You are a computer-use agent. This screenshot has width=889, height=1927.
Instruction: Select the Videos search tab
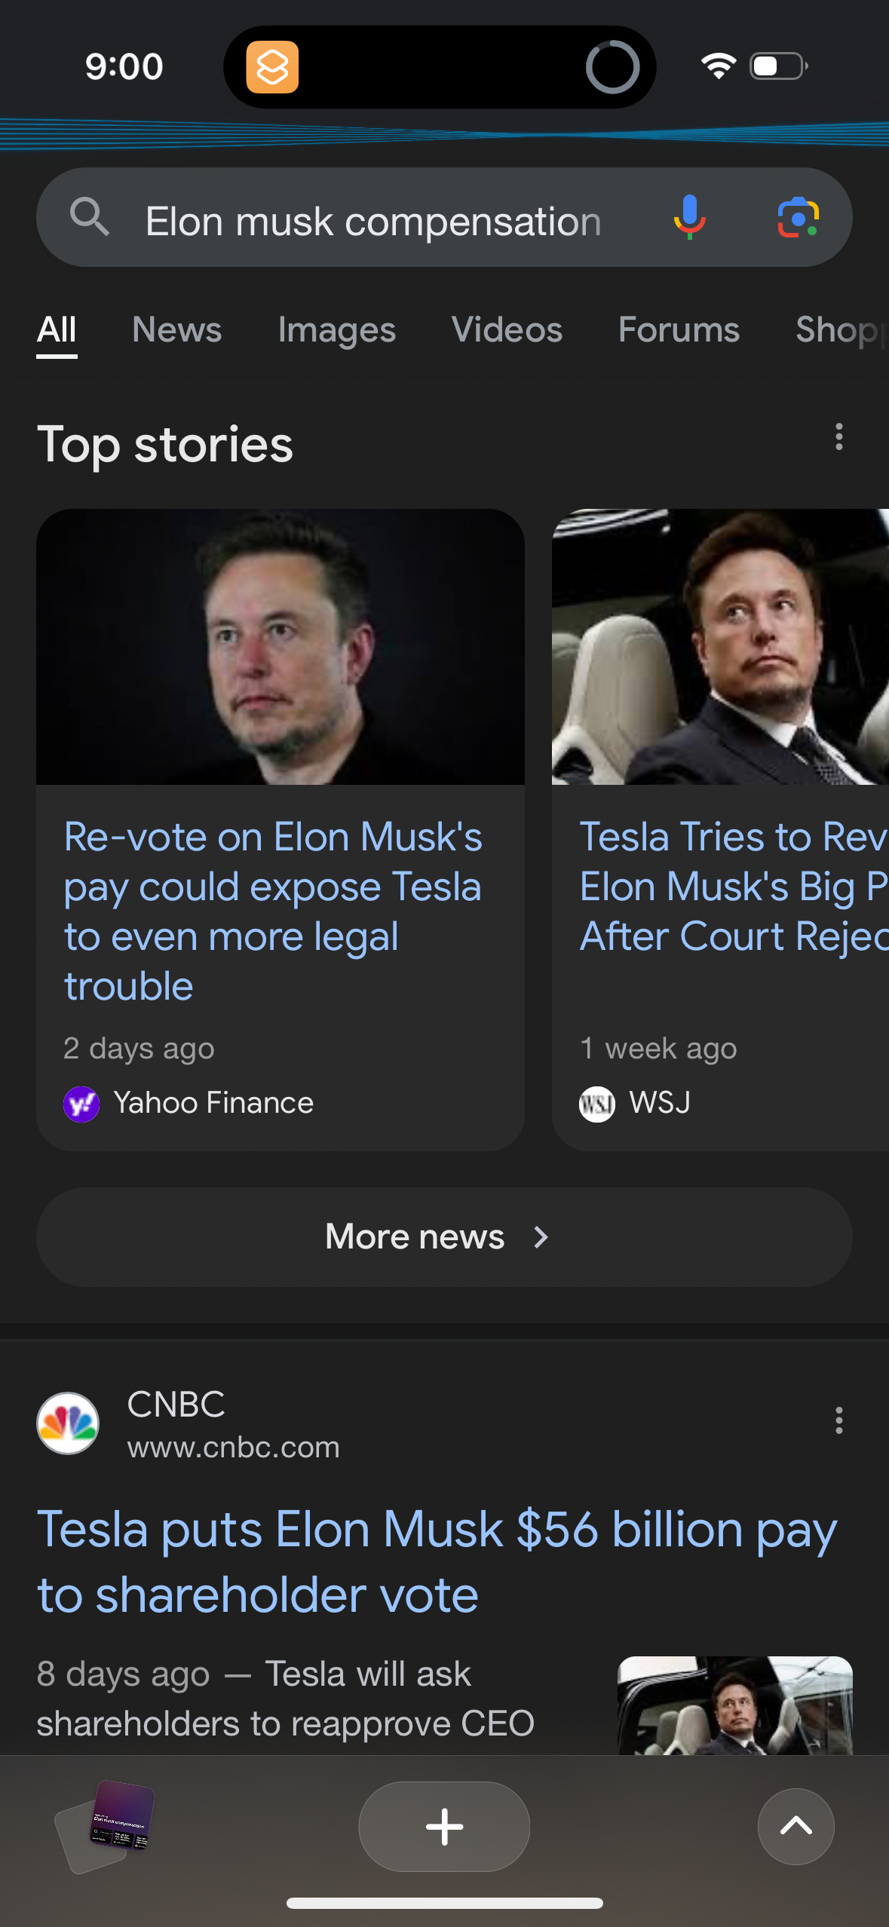click(507, 330)
